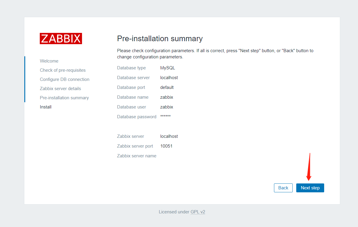Select Zabbix server details step
This screenshot has width=358, height=227.
point(61,89)
